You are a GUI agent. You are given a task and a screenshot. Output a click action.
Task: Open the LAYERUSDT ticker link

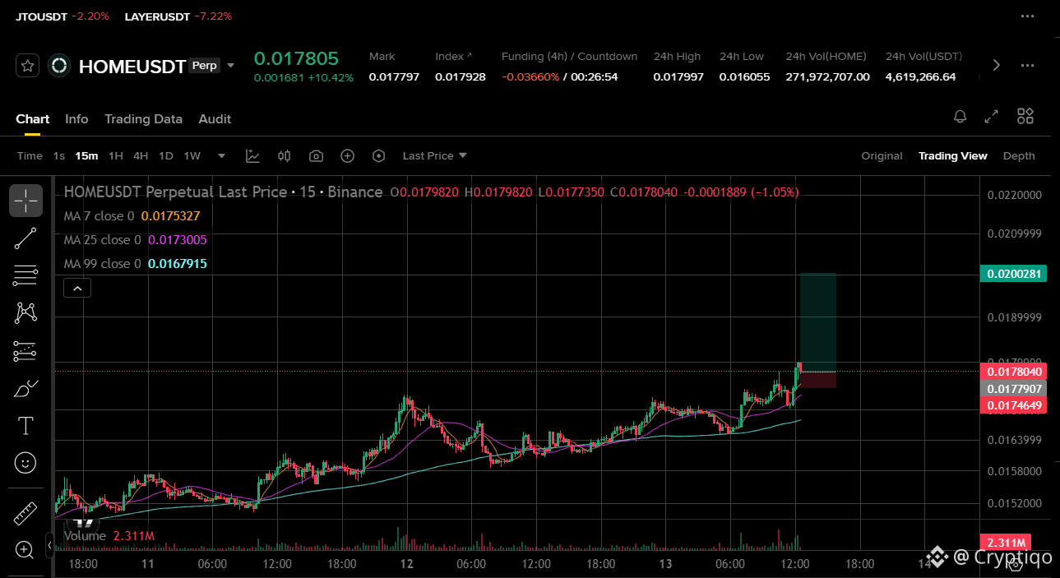click(178, 16)
